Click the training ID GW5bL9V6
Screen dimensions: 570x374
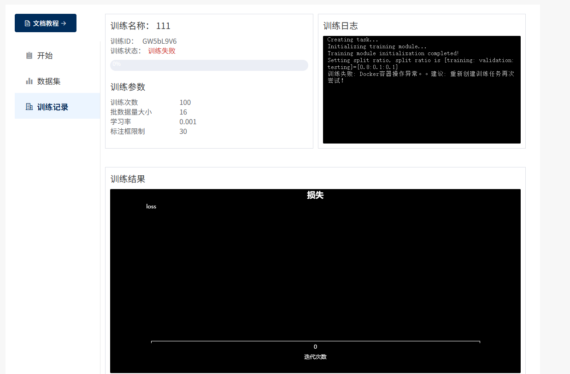click(x=159, y=41)
